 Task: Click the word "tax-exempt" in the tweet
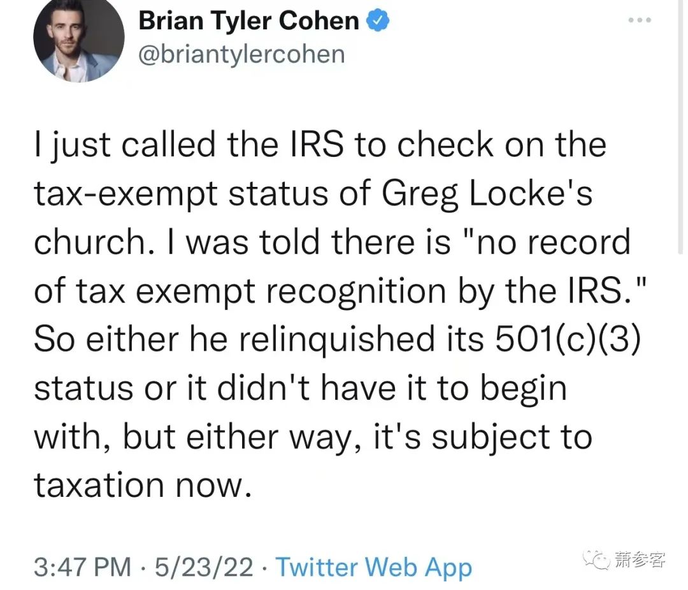(126, 195)
